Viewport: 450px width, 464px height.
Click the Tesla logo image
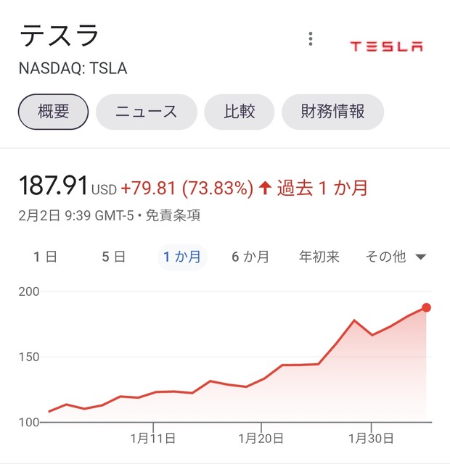tap(386, 47)
